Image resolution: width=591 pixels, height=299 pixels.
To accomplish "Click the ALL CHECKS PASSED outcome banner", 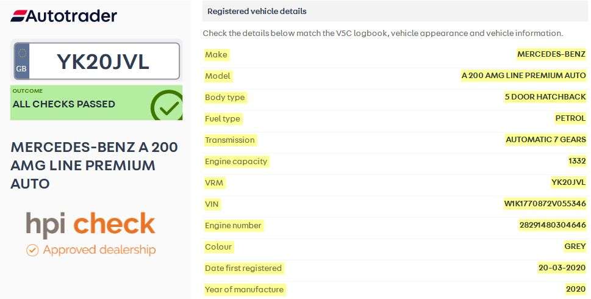I will 64,104.
